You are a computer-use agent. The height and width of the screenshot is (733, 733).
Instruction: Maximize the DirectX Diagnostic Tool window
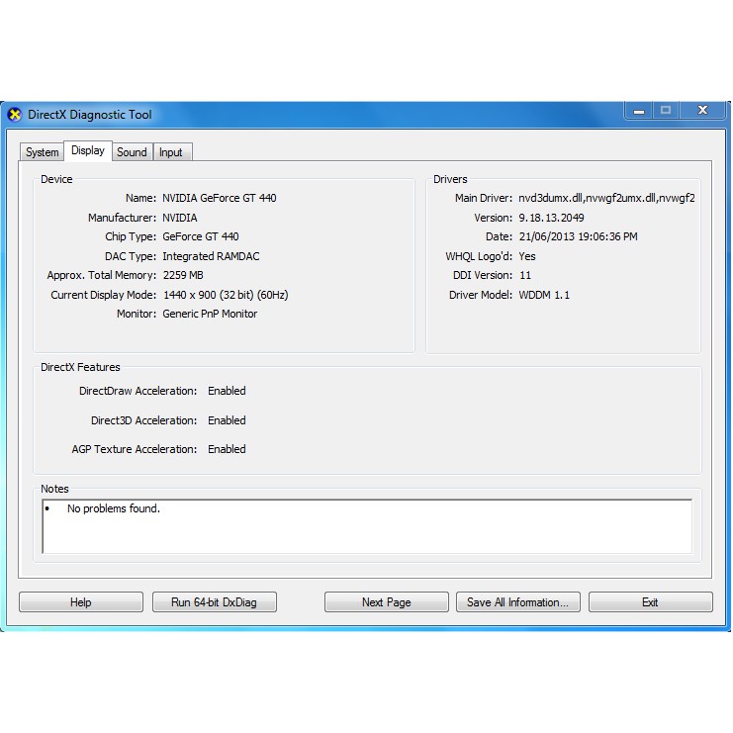[x=666, y=111]
